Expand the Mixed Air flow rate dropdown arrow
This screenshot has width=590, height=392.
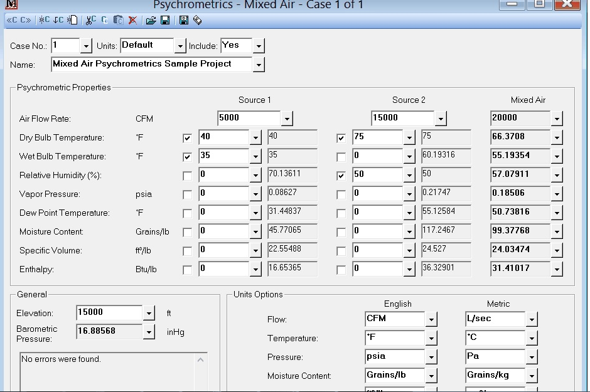tap(557, 119)
